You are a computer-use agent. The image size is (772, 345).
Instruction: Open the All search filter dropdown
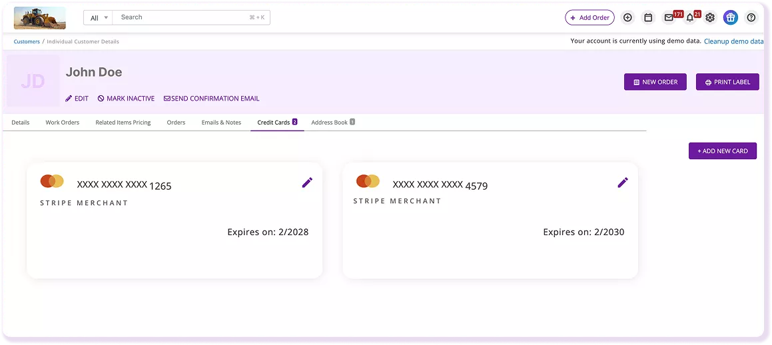tap(98, 18)
